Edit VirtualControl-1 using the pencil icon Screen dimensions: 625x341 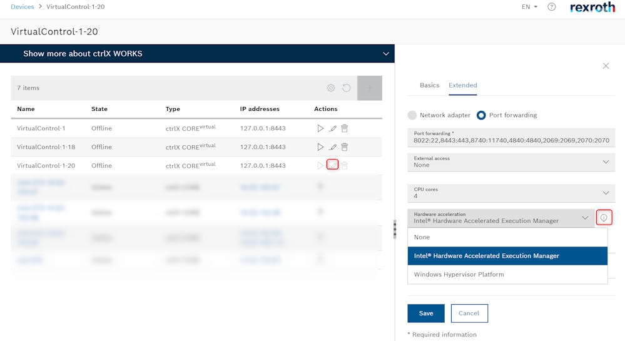pyautogui.click(x=333, y=128)
